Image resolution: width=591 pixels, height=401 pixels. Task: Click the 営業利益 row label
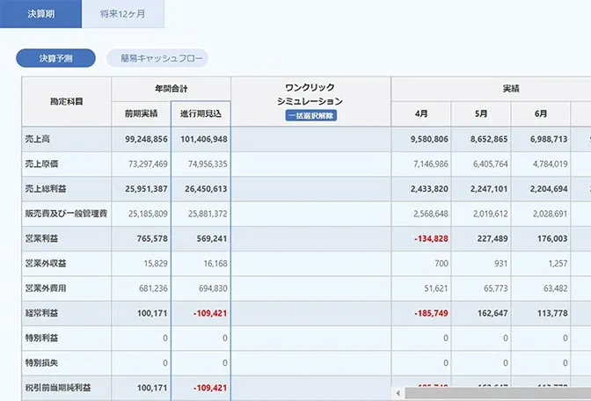click(41, 238)
